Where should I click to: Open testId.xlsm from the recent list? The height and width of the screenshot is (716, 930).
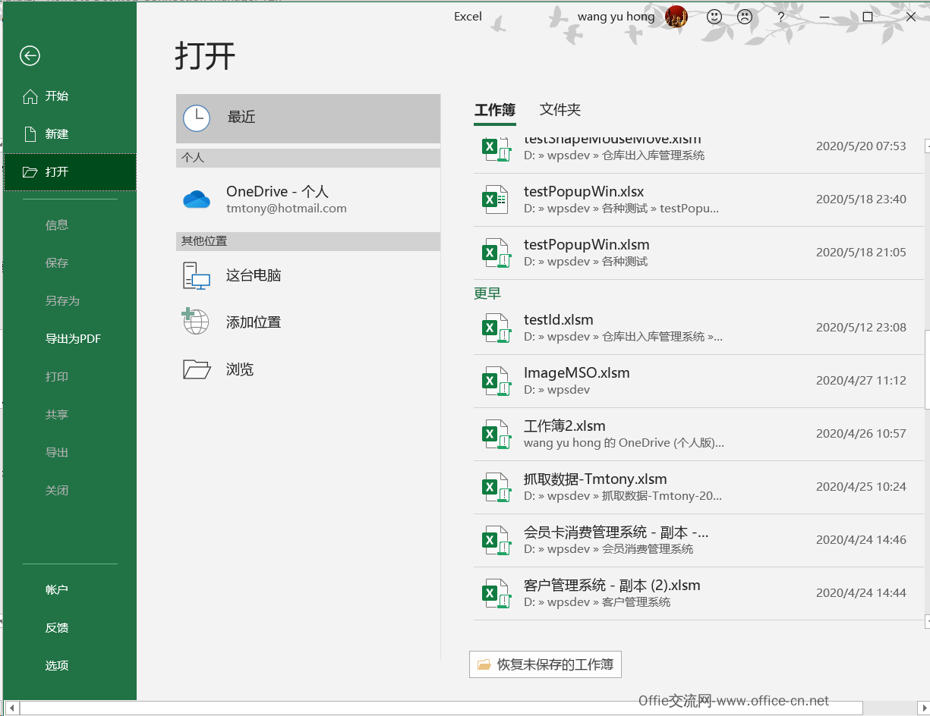pyautogui.click(x=698, y=328)
